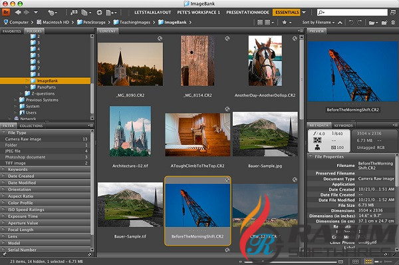The width and height of the screenshot is (399, 265).
Task: Select the ESSENTIALS workspace
Action: [x=287, y=12]
